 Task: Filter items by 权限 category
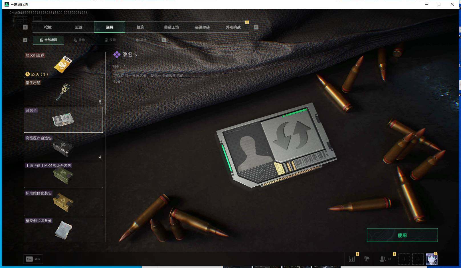click(110, 40)
